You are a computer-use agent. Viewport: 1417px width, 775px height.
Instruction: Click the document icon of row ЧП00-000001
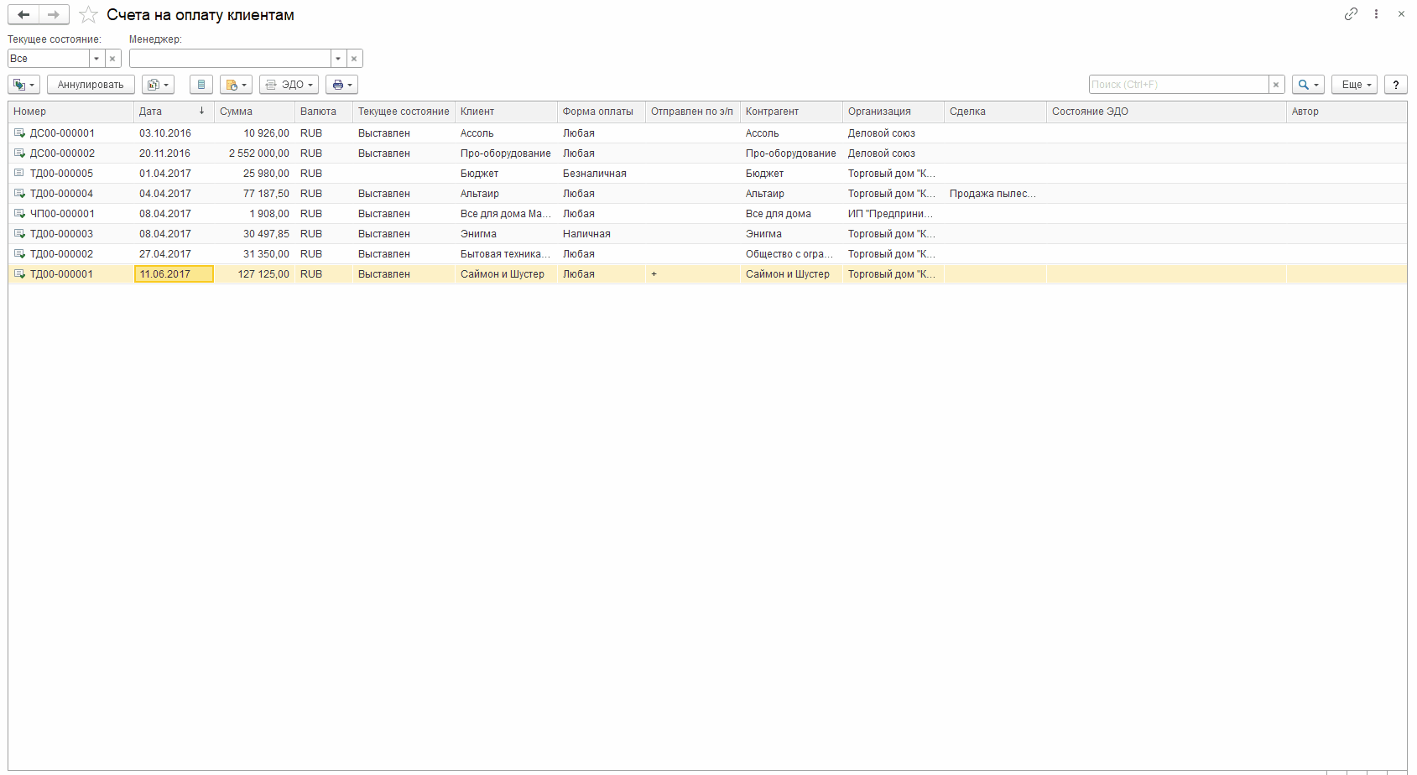coord(19,214)
